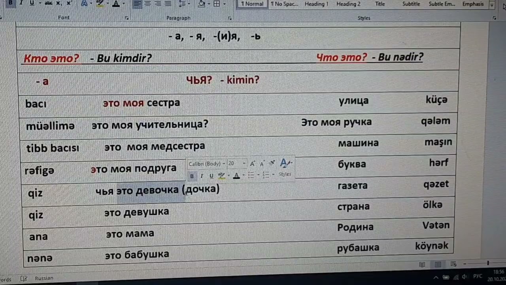Apply the Heading 2 style
The image size is (506, 285).
[348, 4]
